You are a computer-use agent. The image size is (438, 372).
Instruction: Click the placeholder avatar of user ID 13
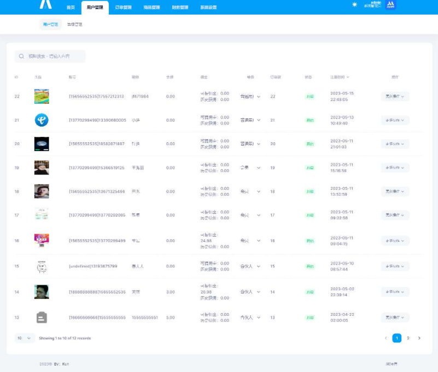click(42, 317)
